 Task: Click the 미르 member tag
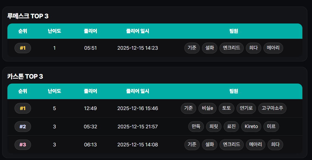pyautogui.click(x=271, y=126)
